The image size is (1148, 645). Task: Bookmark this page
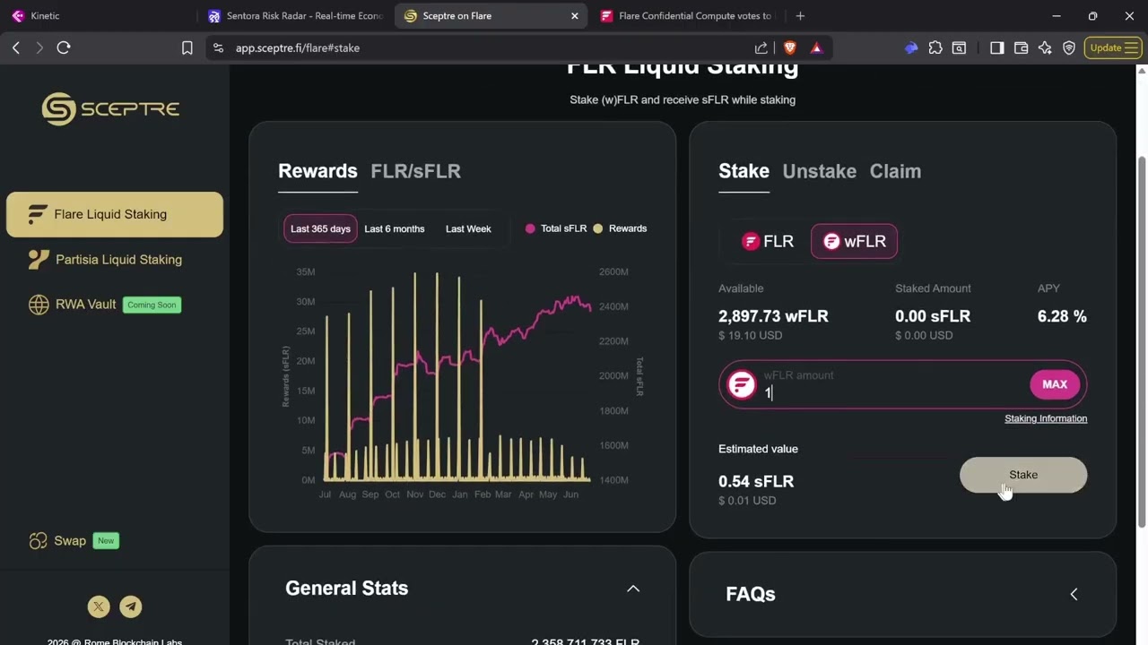[187, 47]
